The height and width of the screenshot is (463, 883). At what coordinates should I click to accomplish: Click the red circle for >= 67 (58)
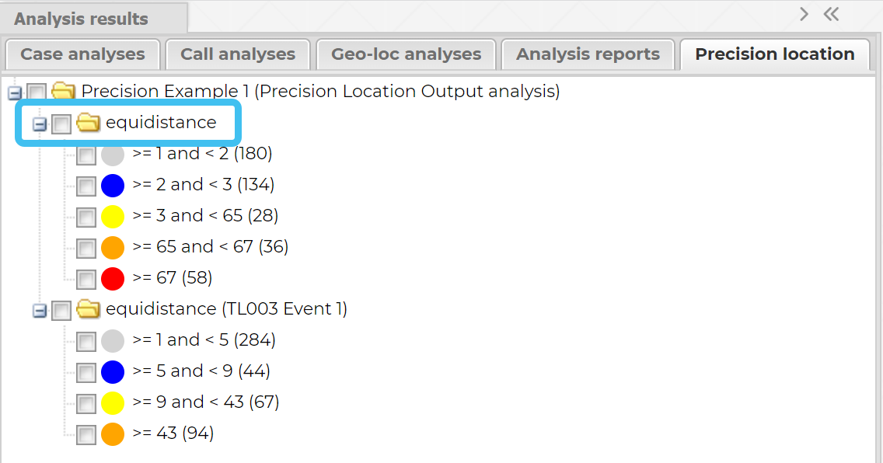point(113,278)
